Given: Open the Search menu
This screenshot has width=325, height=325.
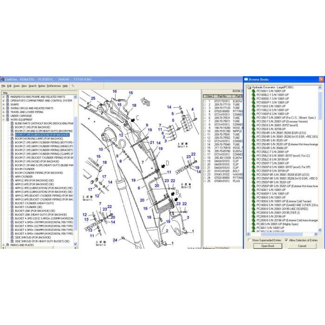Looking at the screenshot, I should 32,86.
